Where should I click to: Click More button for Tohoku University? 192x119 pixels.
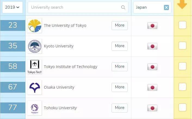120,108
